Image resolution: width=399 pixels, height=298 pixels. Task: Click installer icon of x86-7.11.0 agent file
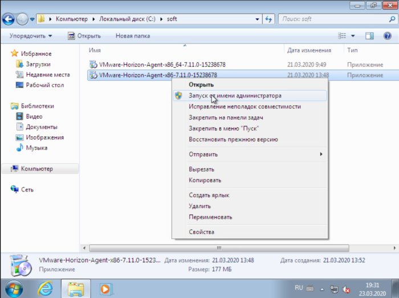[93, 75]
